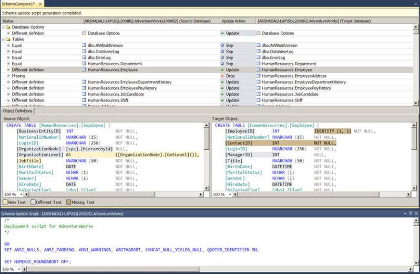
Task: Expand the HumanResources.Shift status row
Action: (8, 100)
